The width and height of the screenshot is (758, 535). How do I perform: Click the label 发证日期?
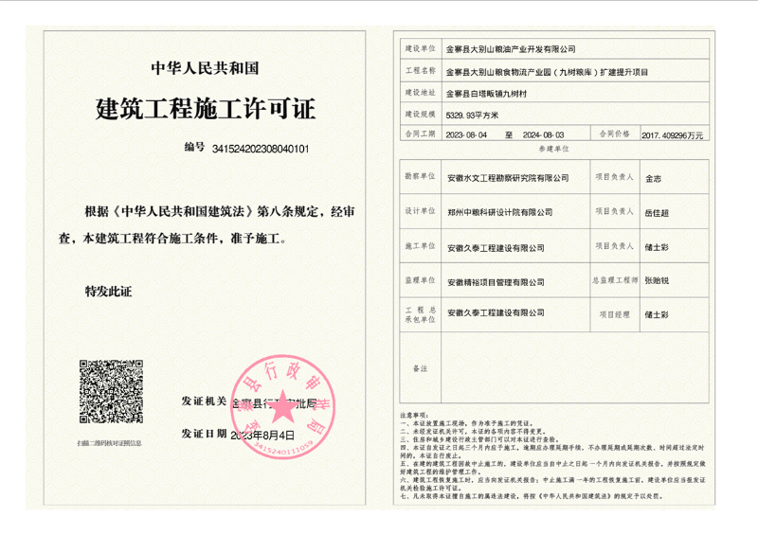[x=204, y=434]
